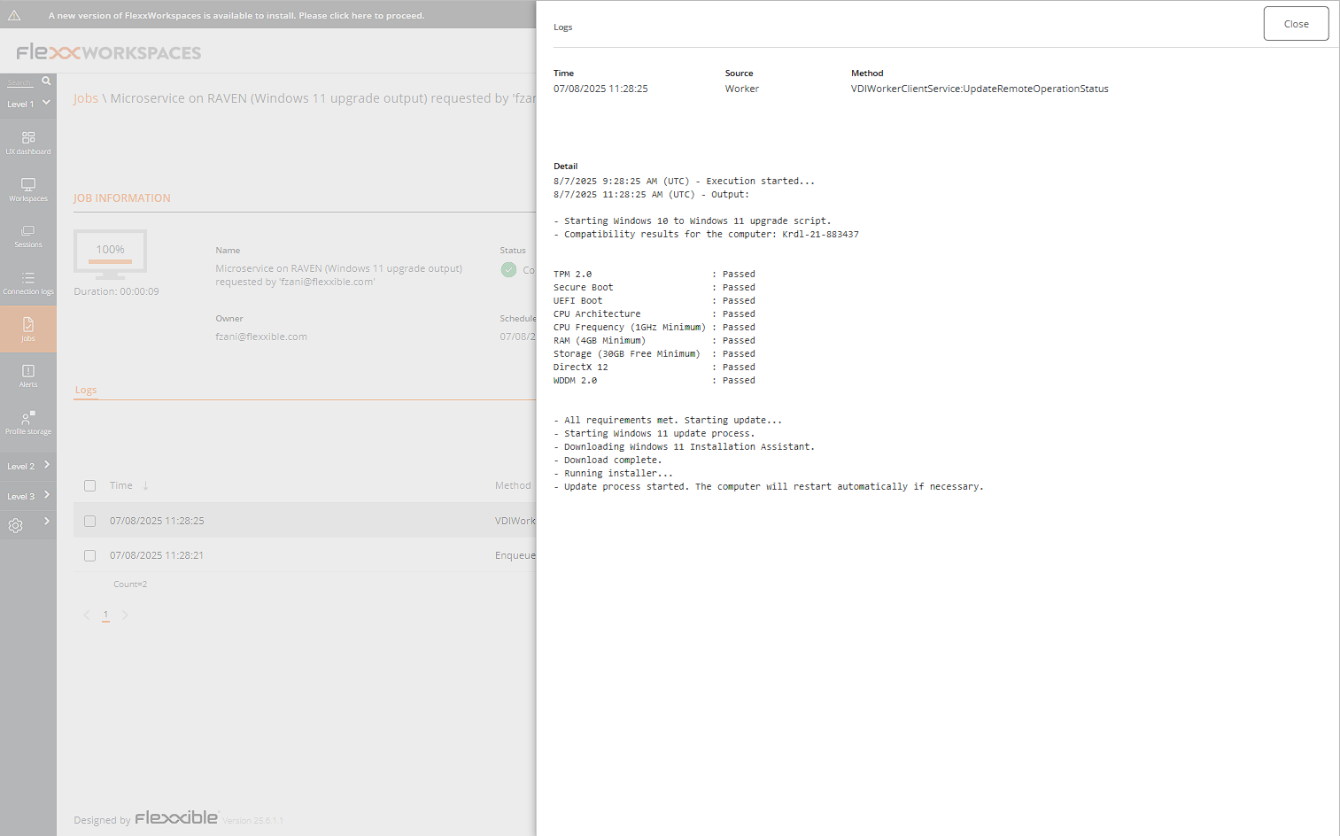The image size is (1340, 836).
Task: Click the 'Running installer...' log line
Action: [x=613, y=474]
